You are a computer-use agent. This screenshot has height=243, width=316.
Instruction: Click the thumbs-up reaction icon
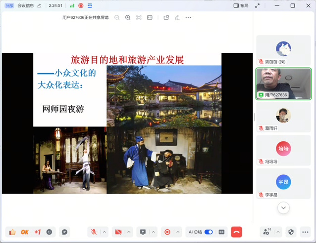coord(12,232)
